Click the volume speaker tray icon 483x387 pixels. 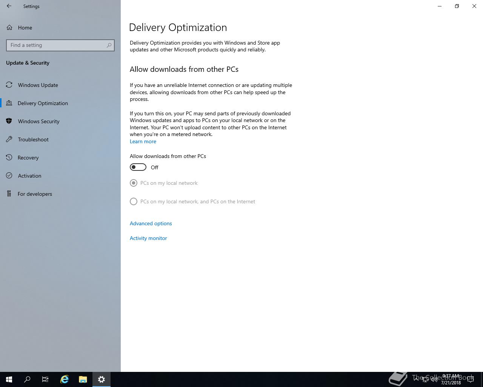pos(434,379)
